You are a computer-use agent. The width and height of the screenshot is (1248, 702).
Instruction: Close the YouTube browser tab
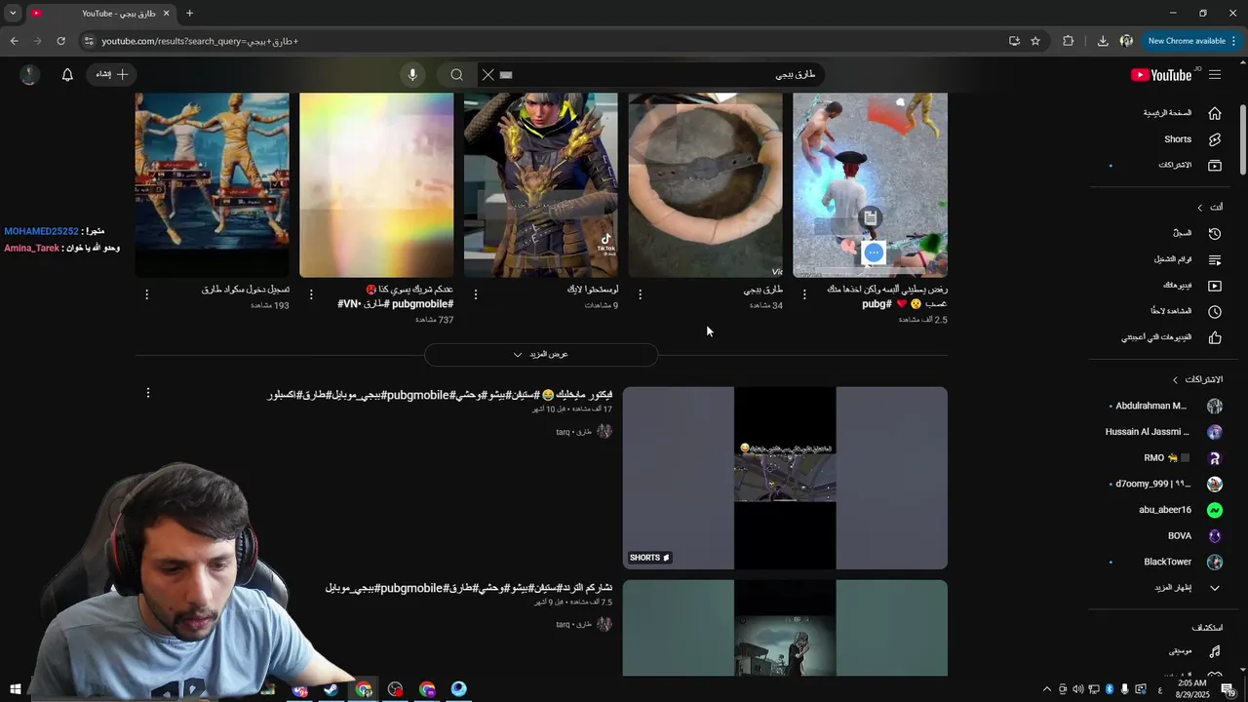166,14
